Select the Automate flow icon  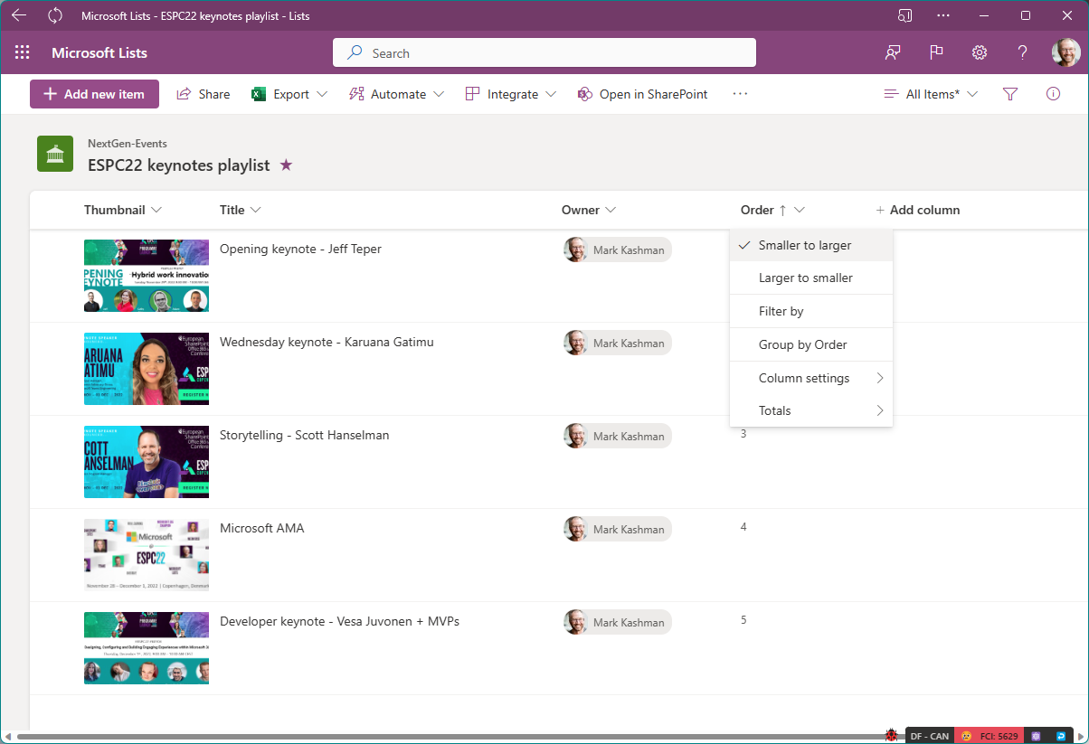(356, 93)
